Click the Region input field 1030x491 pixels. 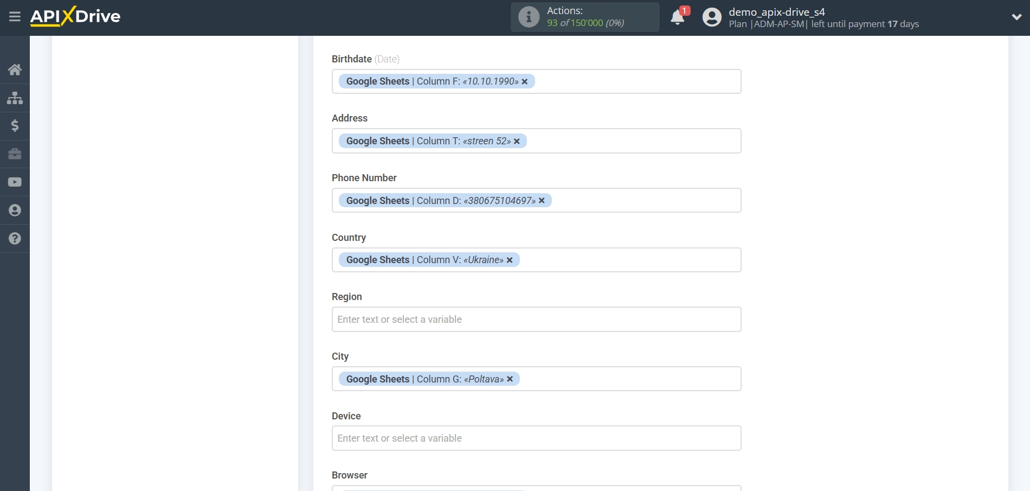[x=536, y=320]
